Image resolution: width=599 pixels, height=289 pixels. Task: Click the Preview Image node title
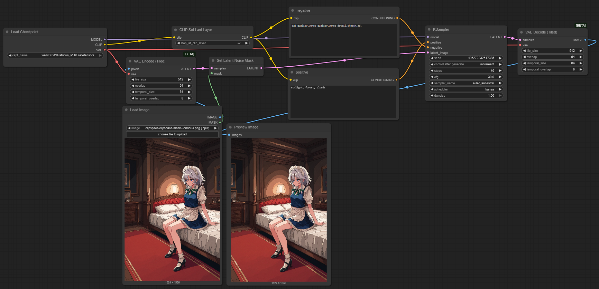coord(246,127)
